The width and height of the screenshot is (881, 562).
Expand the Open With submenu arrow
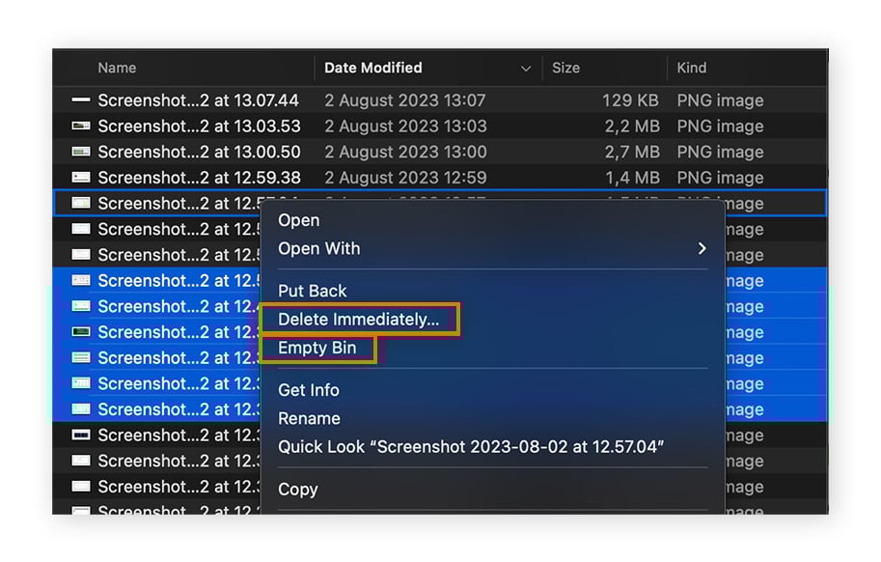[702, 248]
